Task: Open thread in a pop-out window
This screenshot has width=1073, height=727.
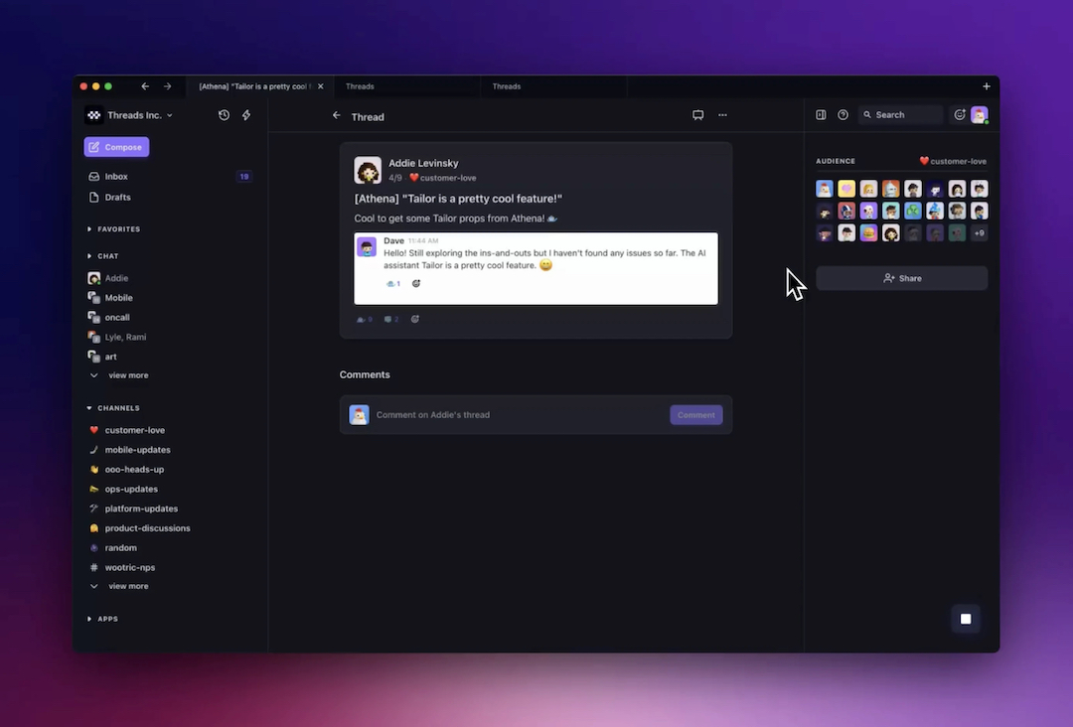Action: pos(697,114)
